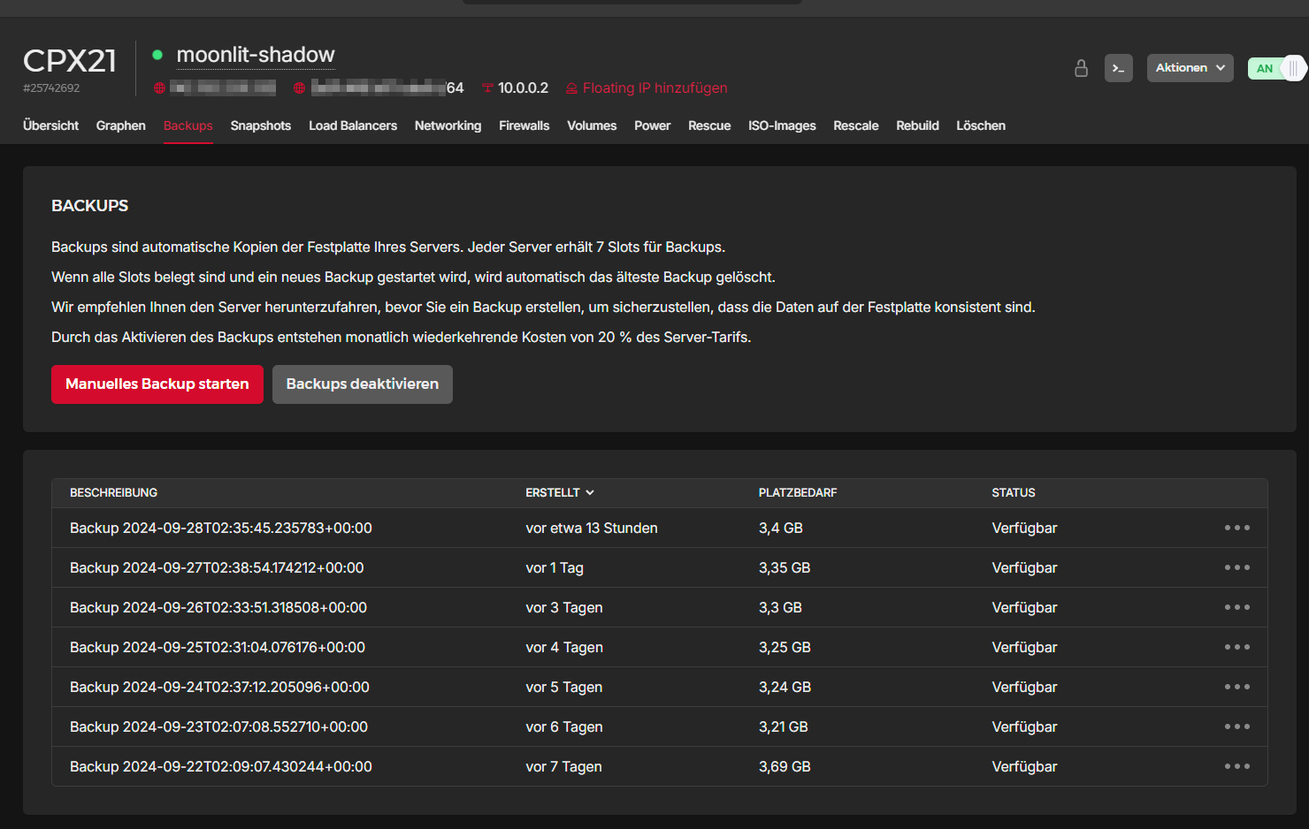
Task: Click the Floating IP icon
Action: (571, 88)
